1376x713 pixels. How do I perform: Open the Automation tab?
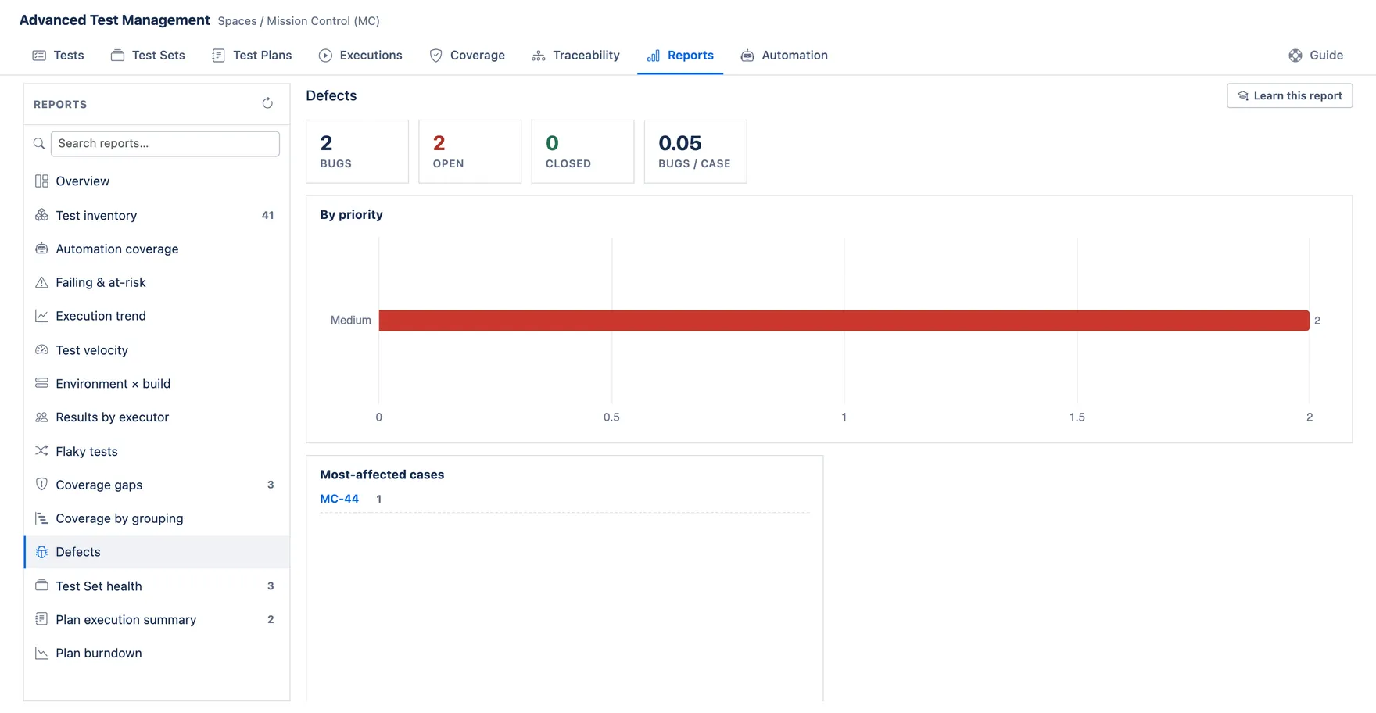click(x=784, y=56)
